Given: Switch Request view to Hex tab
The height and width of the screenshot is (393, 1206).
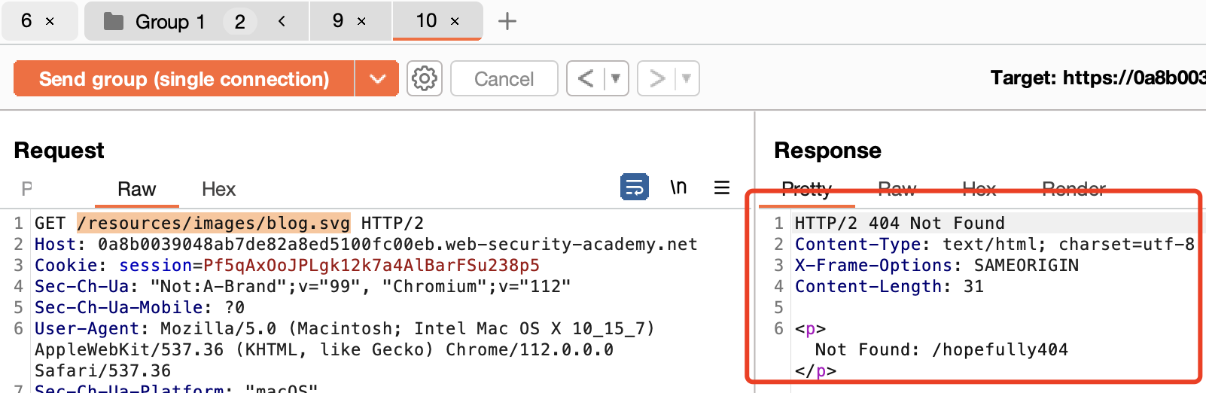Looking at the screenshot, I should pos(218,189).
